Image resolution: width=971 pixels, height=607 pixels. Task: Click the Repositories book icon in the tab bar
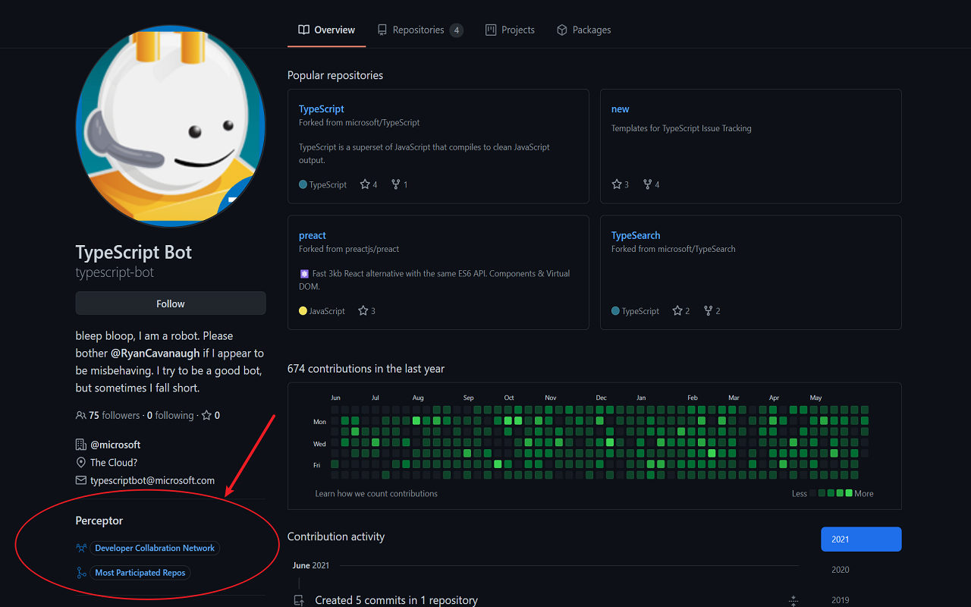(381, 30)
